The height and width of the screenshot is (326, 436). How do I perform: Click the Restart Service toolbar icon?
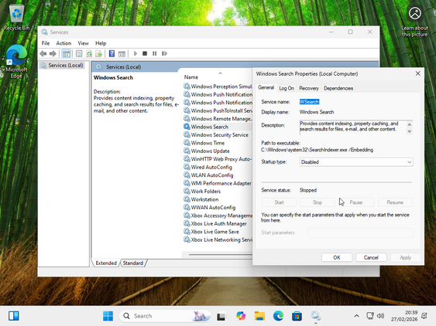point(165,53)
